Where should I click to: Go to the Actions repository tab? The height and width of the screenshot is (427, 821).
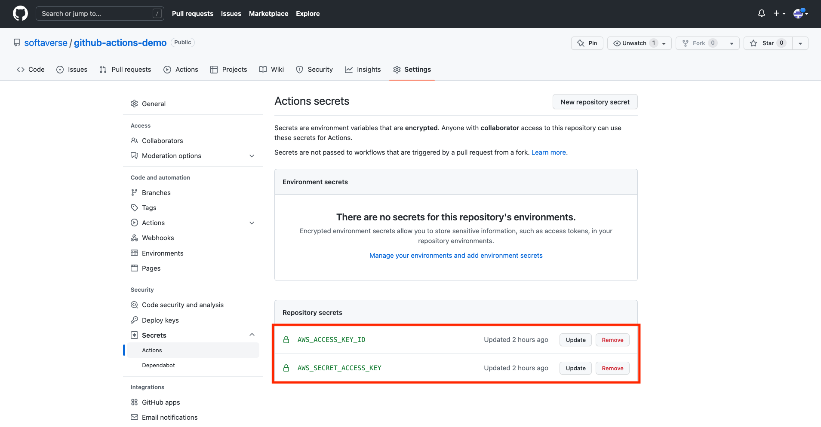[181, 70]
